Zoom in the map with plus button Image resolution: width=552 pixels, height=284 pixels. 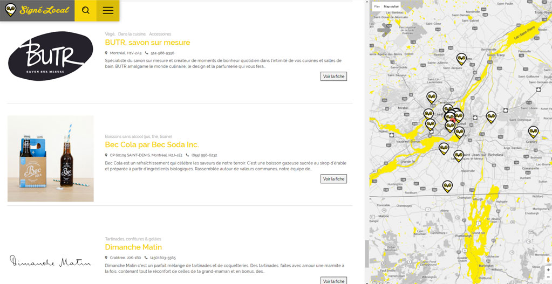pos(548,270)
